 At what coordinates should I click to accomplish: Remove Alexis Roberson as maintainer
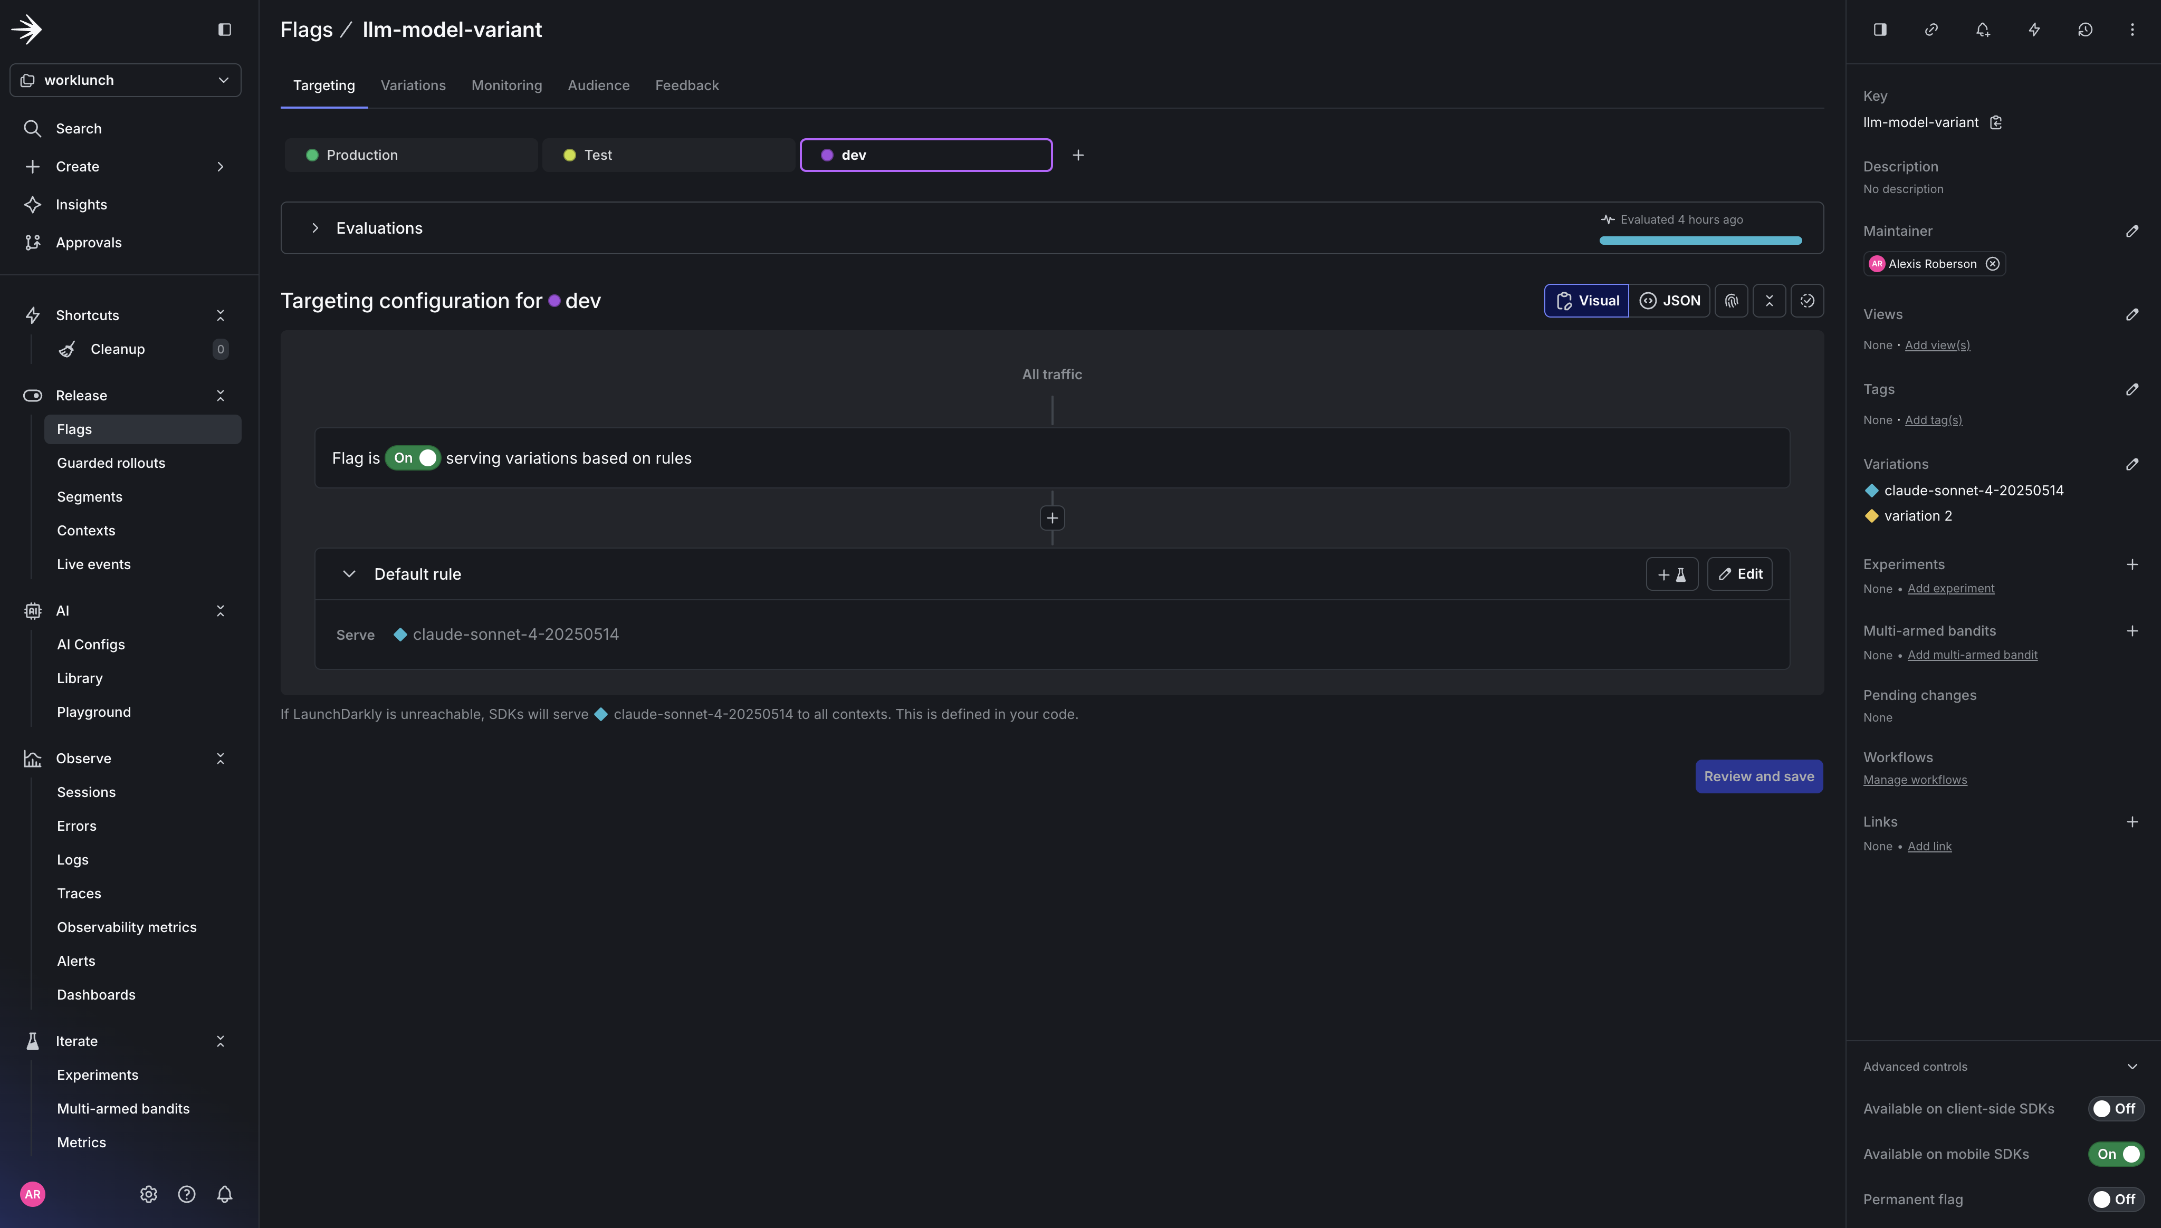(1992, 264)
